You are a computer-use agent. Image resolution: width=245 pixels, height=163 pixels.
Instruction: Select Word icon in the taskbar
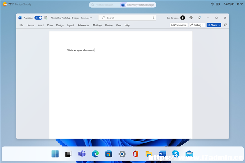pyautogui.click(x=163, y=154)
